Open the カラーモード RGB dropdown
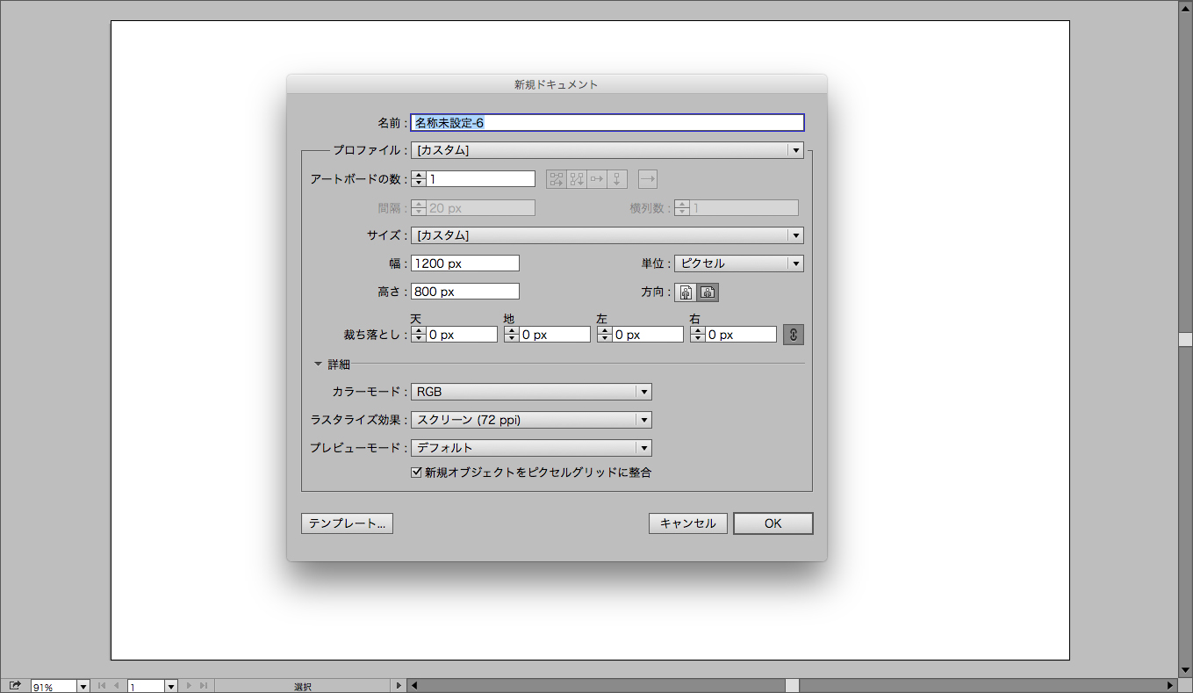The image size is (1193, 693). [531, 392]
